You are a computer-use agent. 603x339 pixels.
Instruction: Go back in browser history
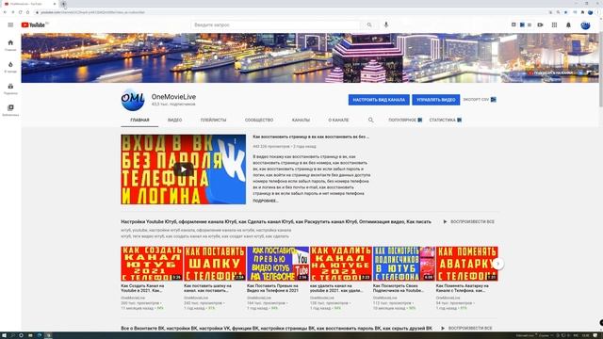point(5,12)
